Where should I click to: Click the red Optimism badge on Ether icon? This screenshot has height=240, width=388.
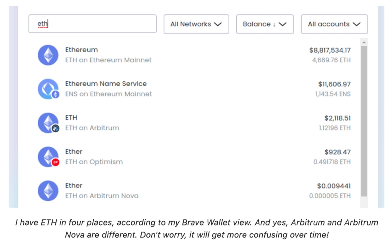(55, 162)
